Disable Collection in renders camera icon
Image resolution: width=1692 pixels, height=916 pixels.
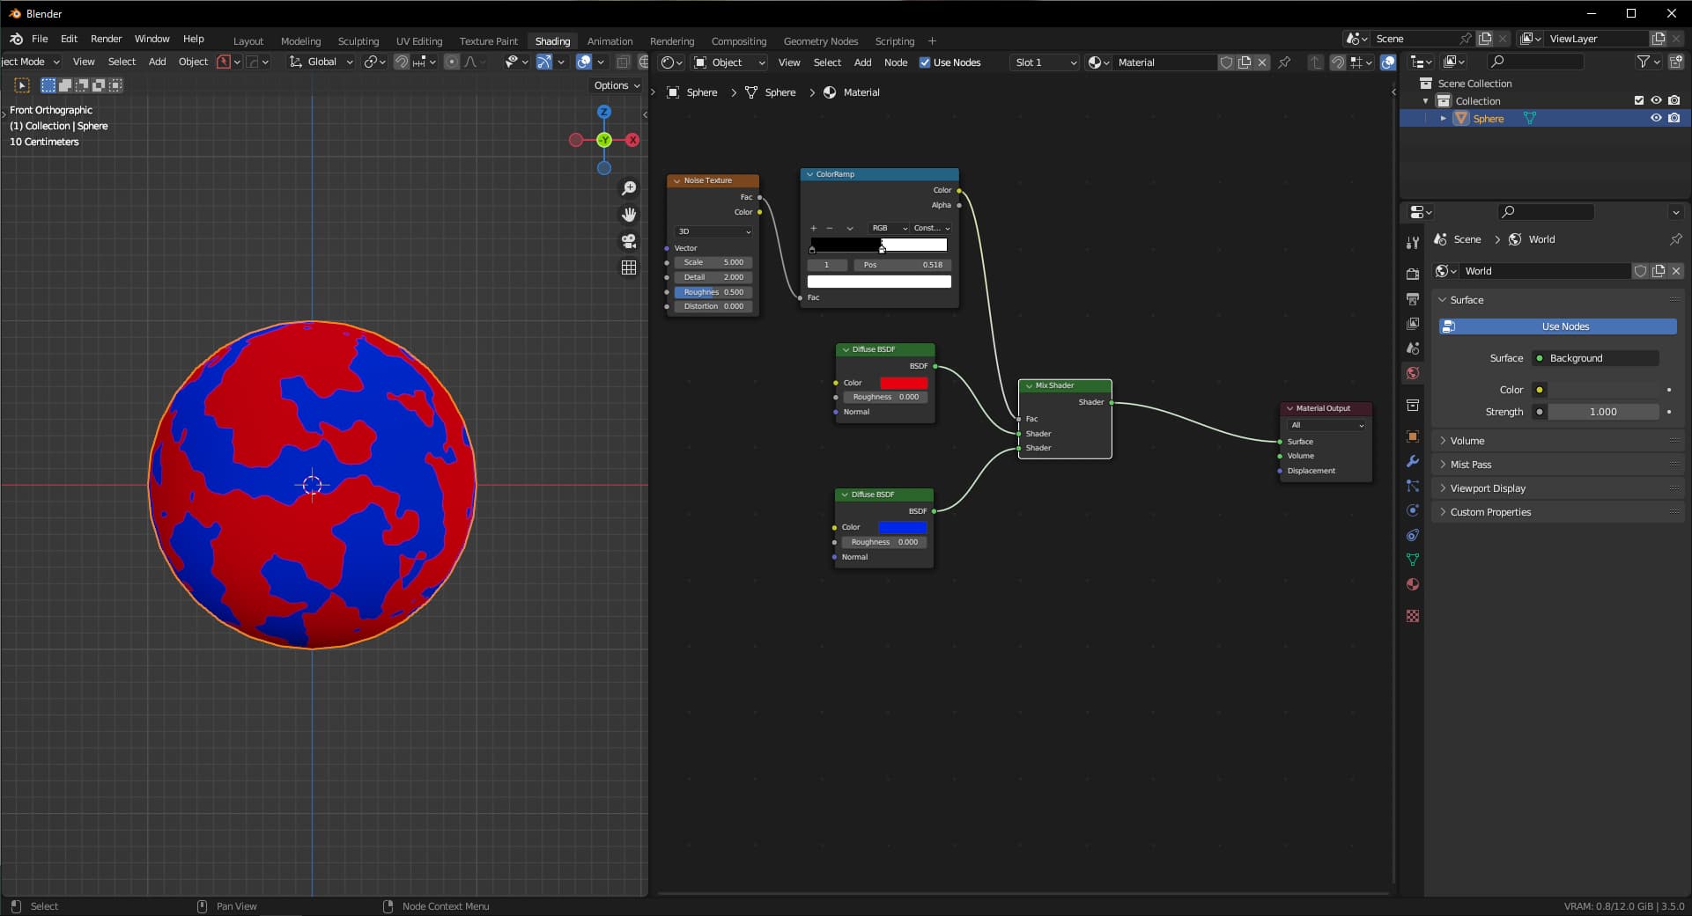pyautogui.click(x=1674, y=101)
